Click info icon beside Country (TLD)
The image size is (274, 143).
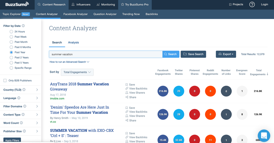(24, 90)
